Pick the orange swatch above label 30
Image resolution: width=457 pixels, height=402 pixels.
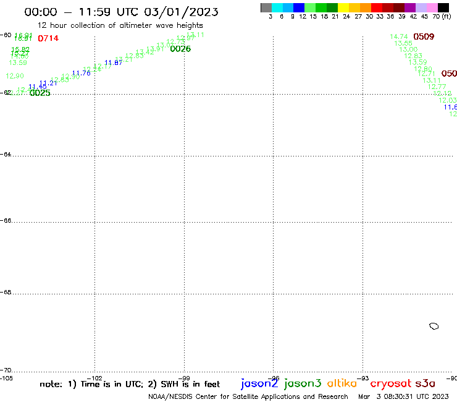366,7
